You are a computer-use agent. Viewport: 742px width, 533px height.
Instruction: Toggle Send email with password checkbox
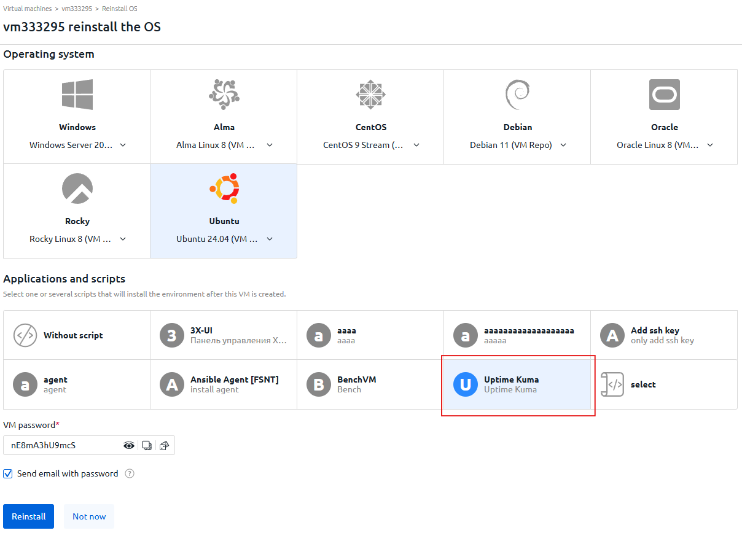8,474
